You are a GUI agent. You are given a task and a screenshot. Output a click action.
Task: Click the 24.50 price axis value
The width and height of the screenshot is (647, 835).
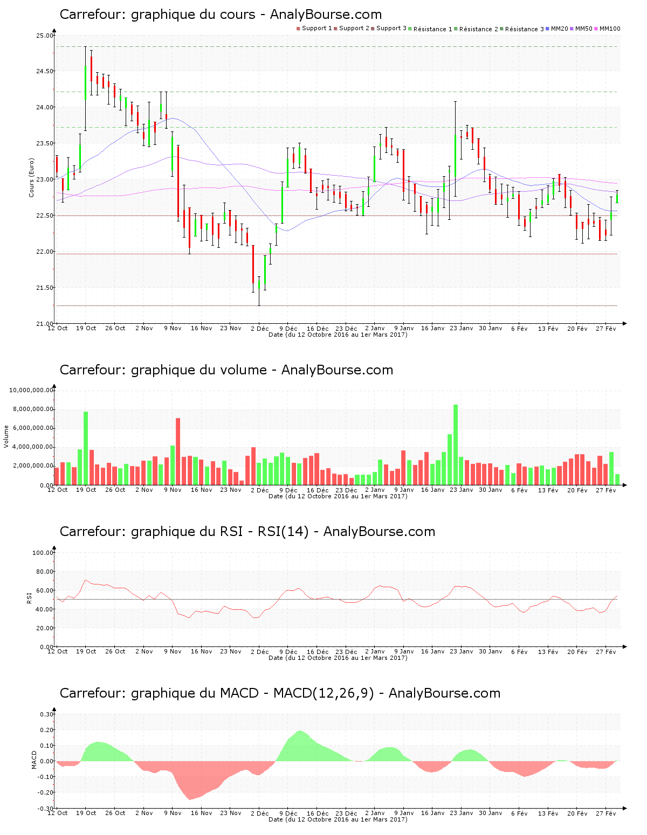click(x=45, y=71)
